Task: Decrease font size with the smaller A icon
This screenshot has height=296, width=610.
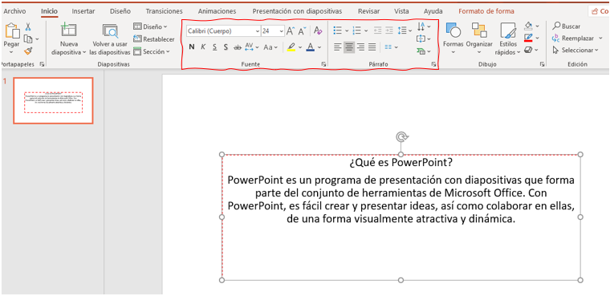Action: (303, 30)
